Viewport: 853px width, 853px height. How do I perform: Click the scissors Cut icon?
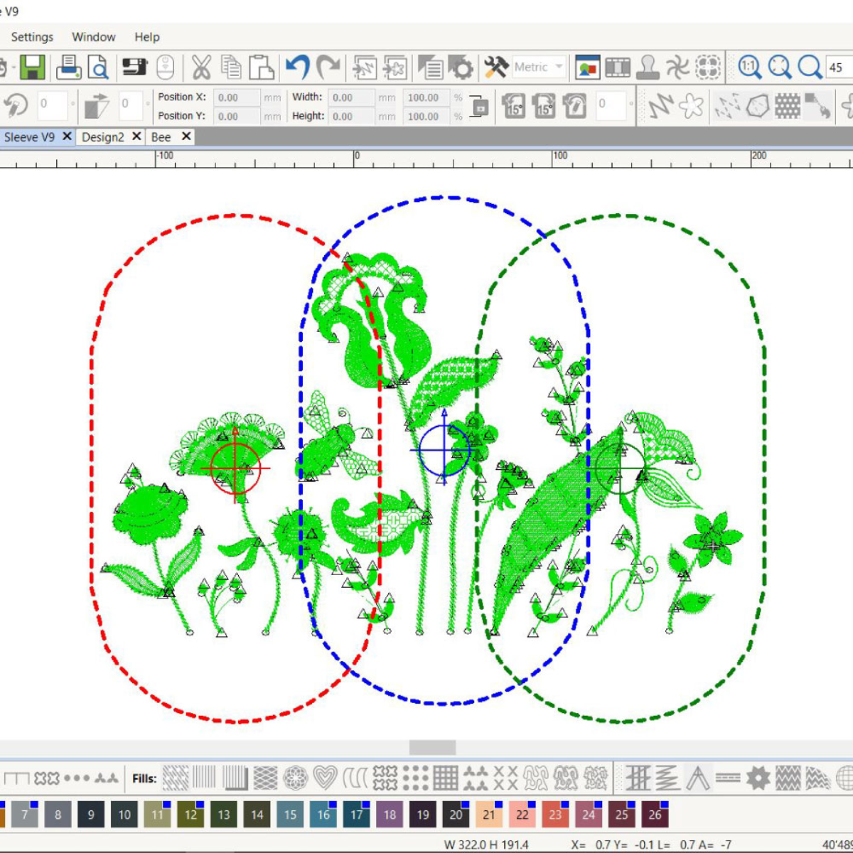pos(201,68)
